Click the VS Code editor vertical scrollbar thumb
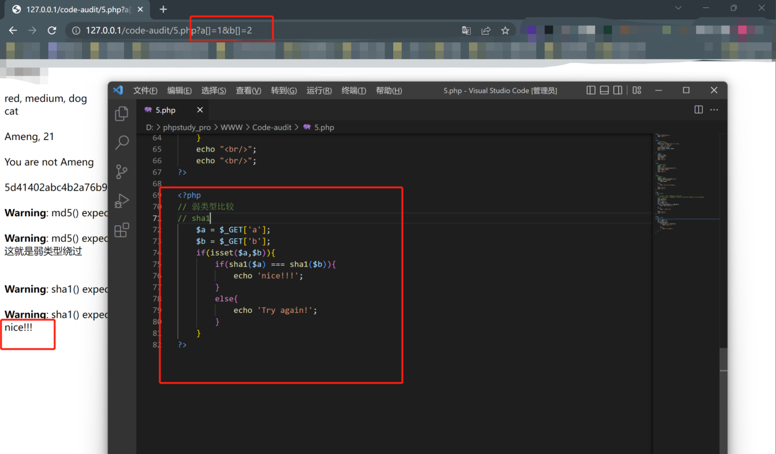 [x=723, y=360]
